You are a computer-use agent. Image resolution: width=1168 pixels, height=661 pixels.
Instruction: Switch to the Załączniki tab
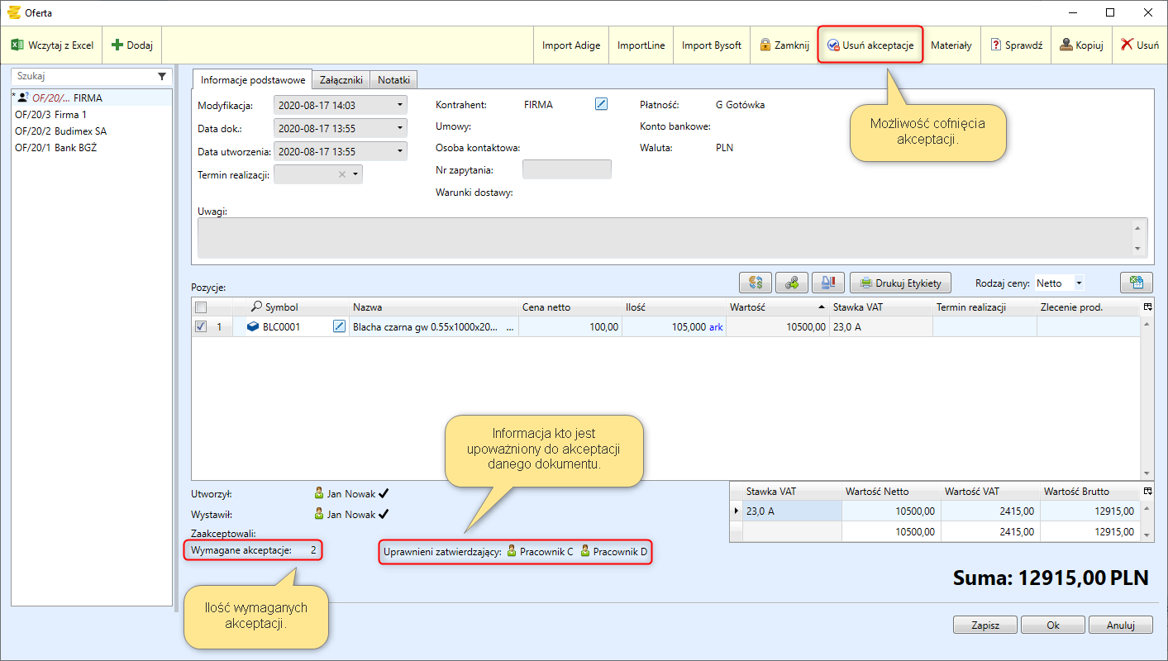[341, 80]
